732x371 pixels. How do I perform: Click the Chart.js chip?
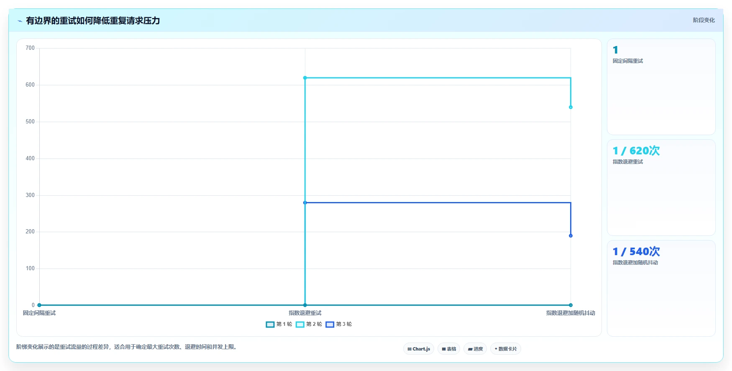pos(419,349)
